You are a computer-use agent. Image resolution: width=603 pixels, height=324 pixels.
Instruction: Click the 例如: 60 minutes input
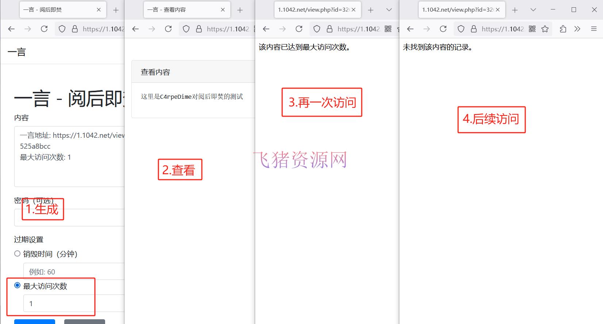coord(74,272)
